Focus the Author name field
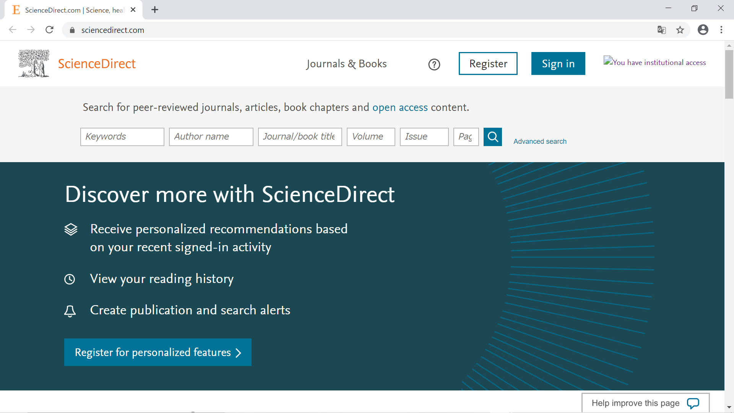The width and height of the screenshot is (734, 413). click(211, 137)
